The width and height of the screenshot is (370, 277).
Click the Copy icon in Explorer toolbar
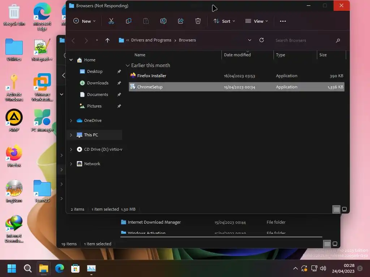[129, 21]
